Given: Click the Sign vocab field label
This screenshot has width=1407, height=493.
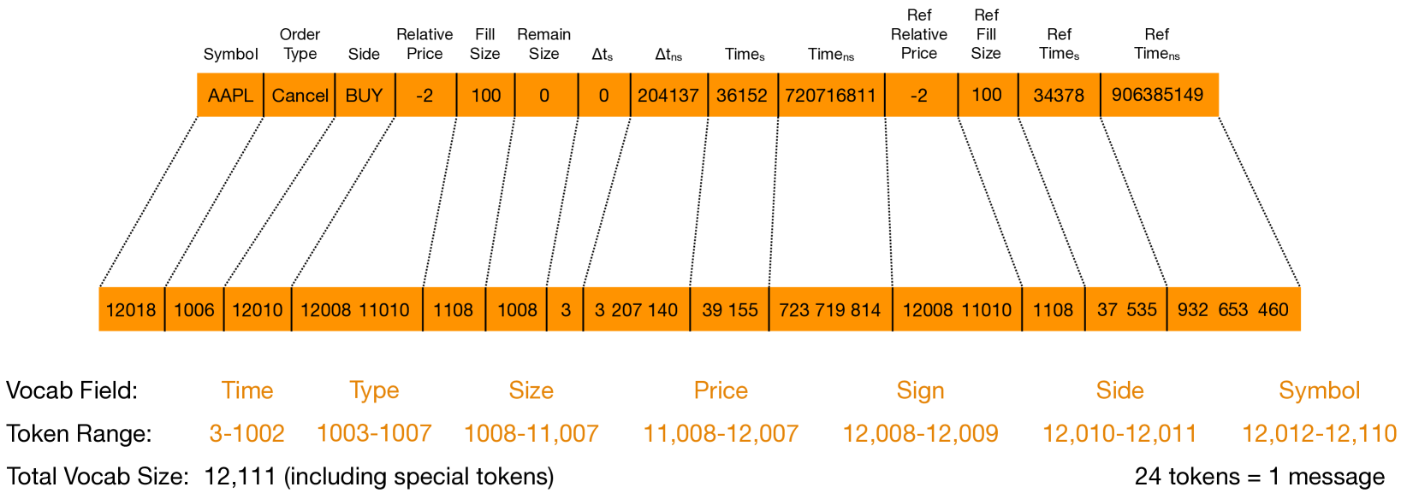Looking at the screenshot, I should tap(920, 390).
